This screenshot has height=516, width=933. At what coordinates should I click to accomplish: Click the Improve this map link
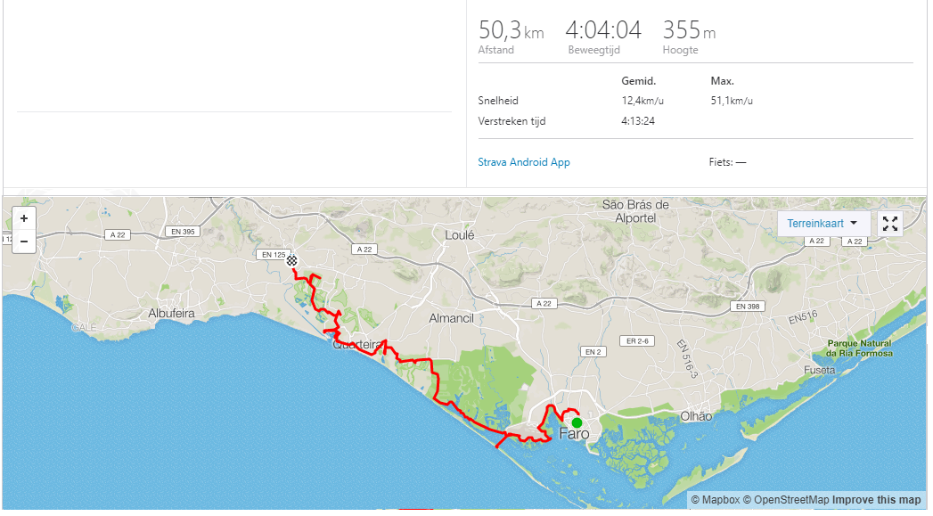coord(877,500)
